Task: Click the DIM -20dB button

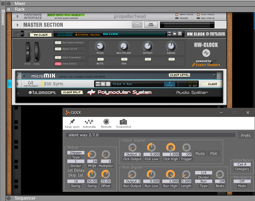Action: point(151,25)
